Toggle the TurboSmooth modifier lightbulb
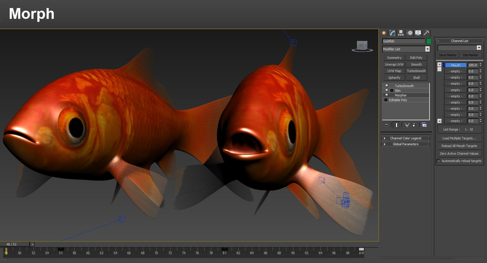487x263 pixels. click(387, 86)
